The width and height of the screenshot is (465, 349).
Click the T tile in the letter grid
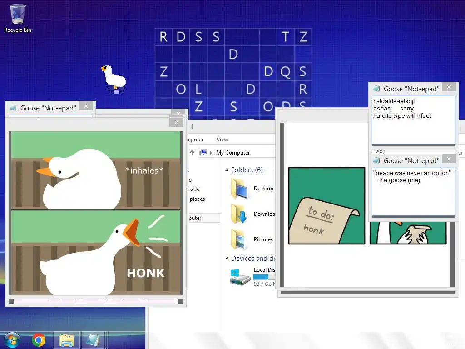pos(285,37)
